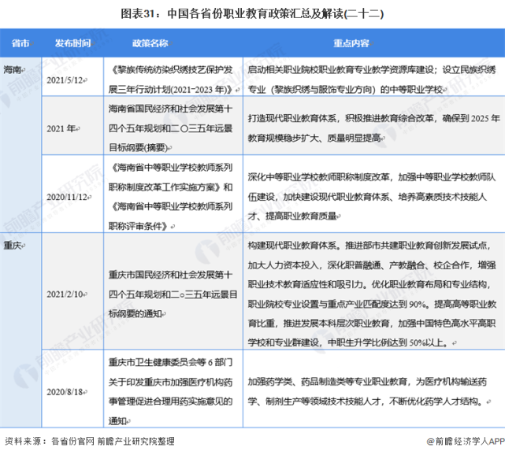
Task: Click content cell starting 深化中等职业学校教师职称
Action: (x=374, y=194)
